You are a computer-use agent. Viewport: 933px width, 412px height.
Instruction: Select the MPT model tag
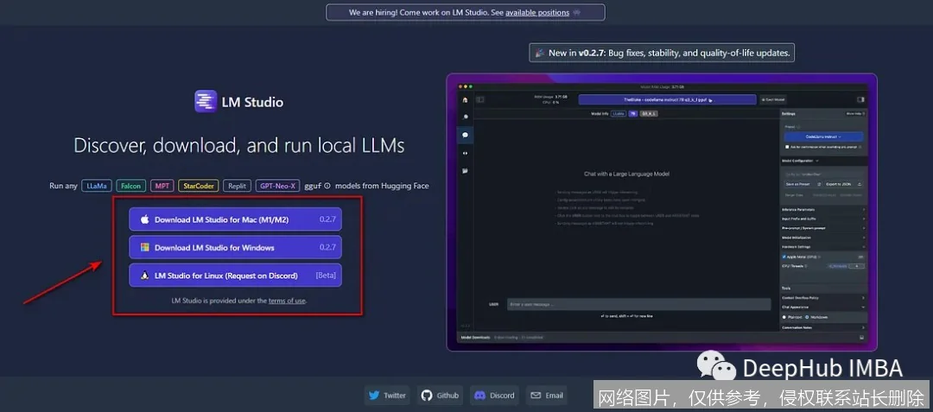coord(162,186)
